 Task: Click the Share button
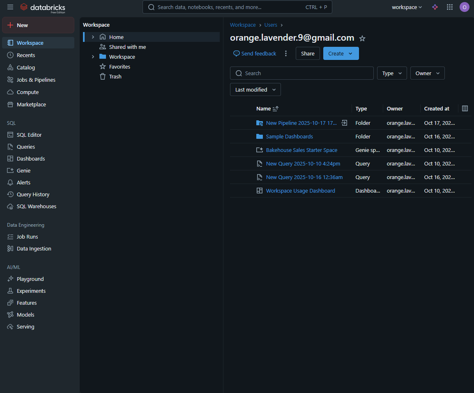308,53
